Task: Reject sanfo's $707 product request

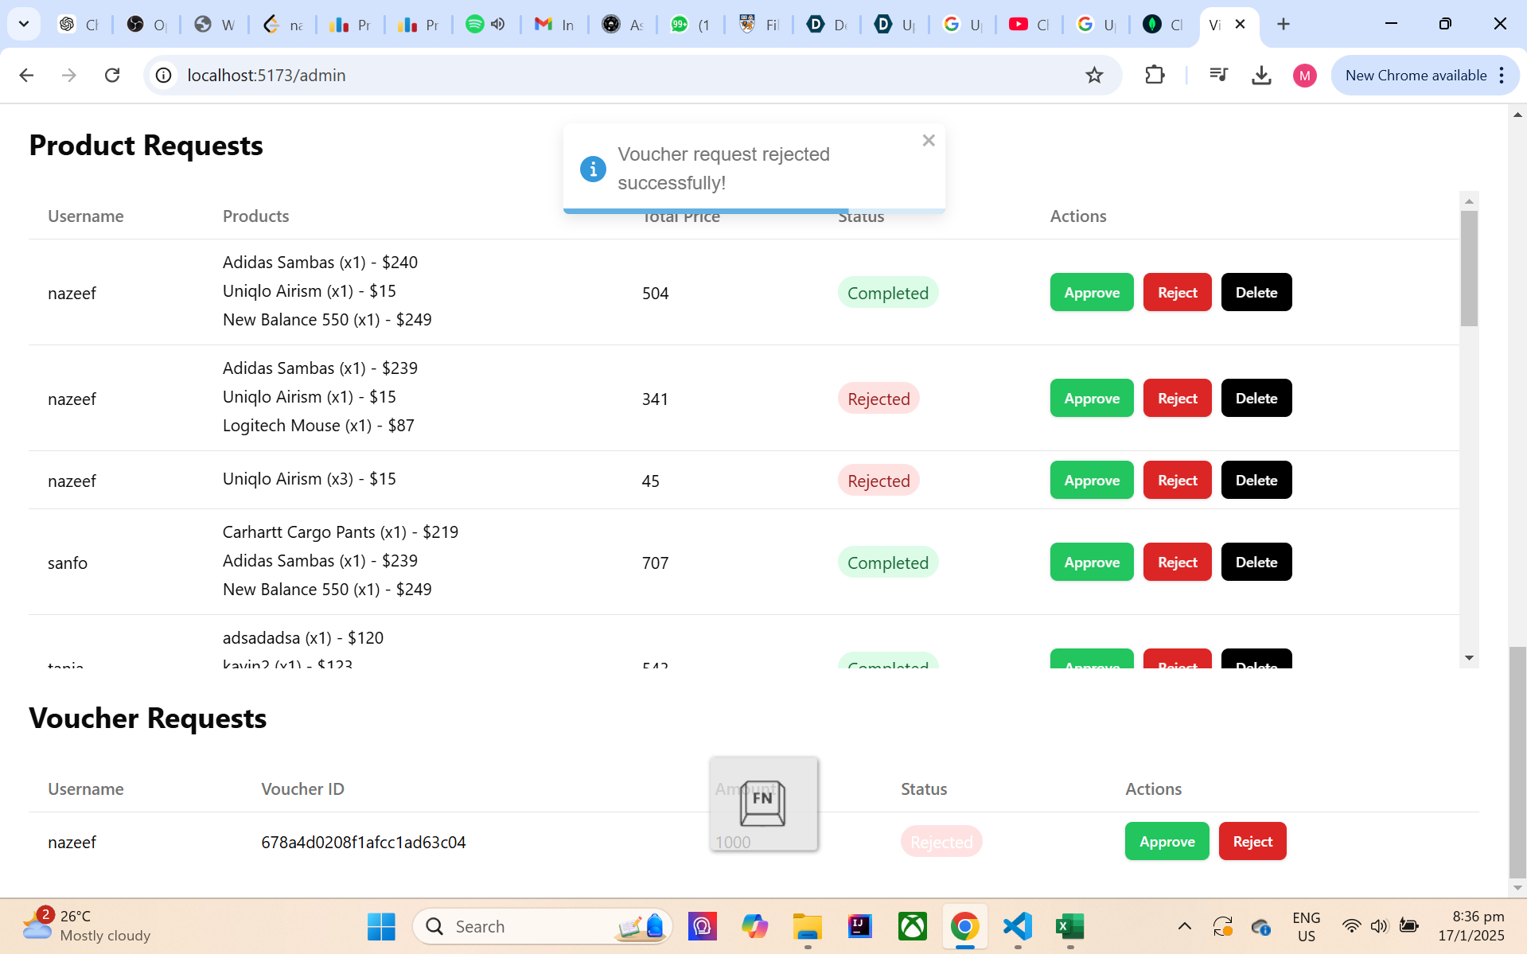Action: pos(1177,563)
